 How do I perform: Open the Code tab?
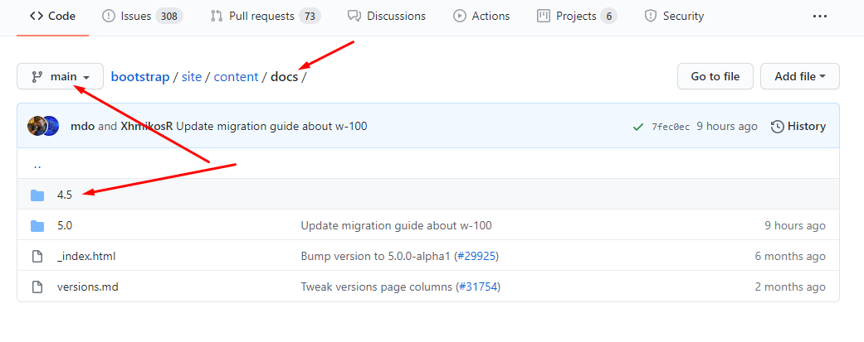pyautogui.click(x=53, y=17)
